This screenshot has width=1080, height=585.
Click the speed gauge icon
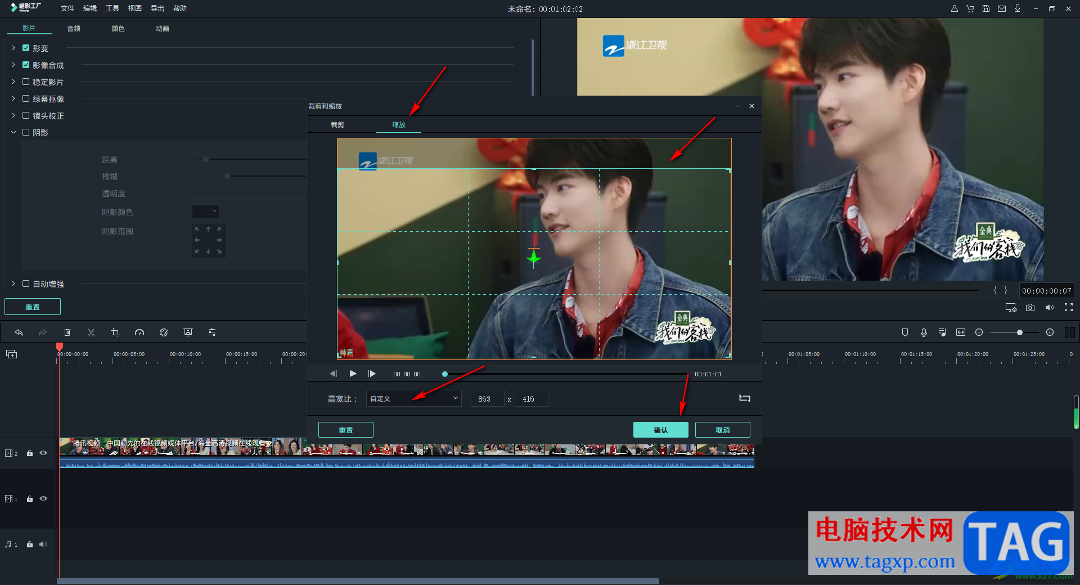click(x=139, y=332)
